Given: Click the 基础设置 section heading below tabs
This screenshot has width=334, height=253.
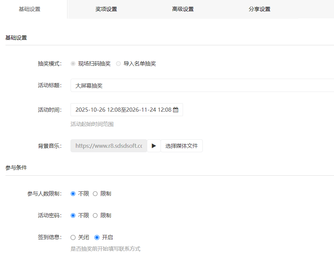Looking at the screenshot, I should click(x=16, y=37).
